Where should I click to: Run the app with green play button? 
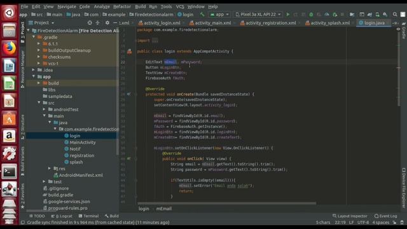point(288,15)
